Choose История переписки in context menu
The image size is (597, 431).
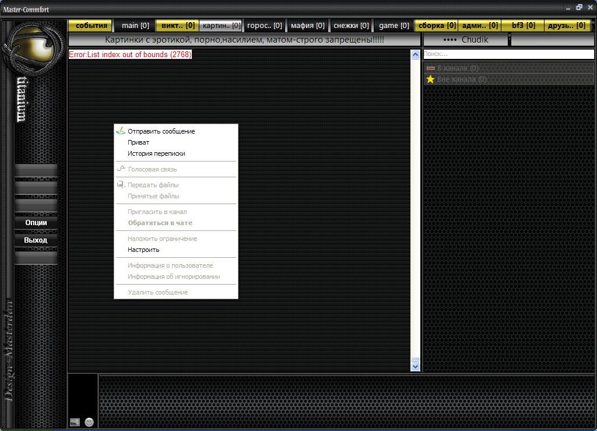coord(156,153)
